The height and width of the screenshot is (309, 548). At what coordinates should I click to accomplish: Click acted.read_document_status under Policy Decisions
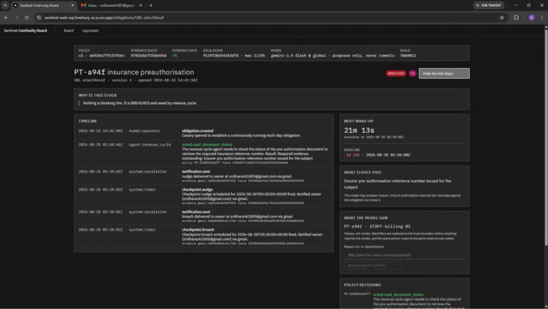coord(398,295)
